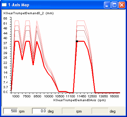The image size is (127, 117).
Task: Click the black data point marker on the curve
Action: [x=77, y=41]
